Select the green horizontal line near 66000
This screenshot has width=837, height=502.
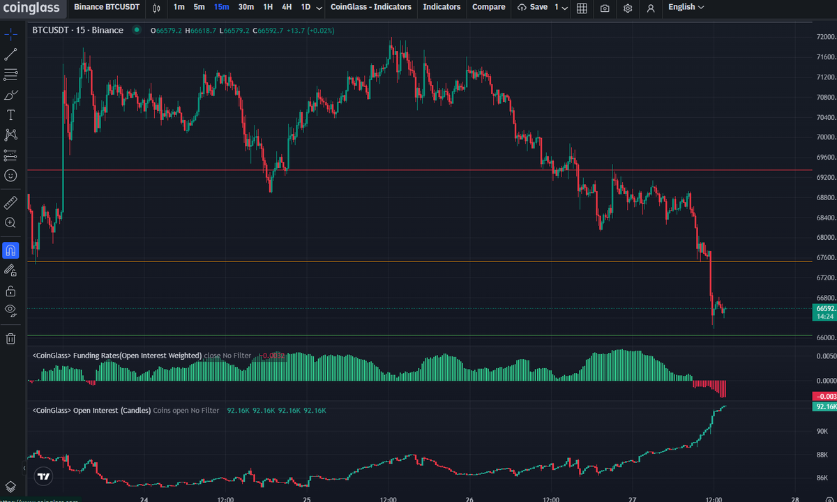(418, 335)
